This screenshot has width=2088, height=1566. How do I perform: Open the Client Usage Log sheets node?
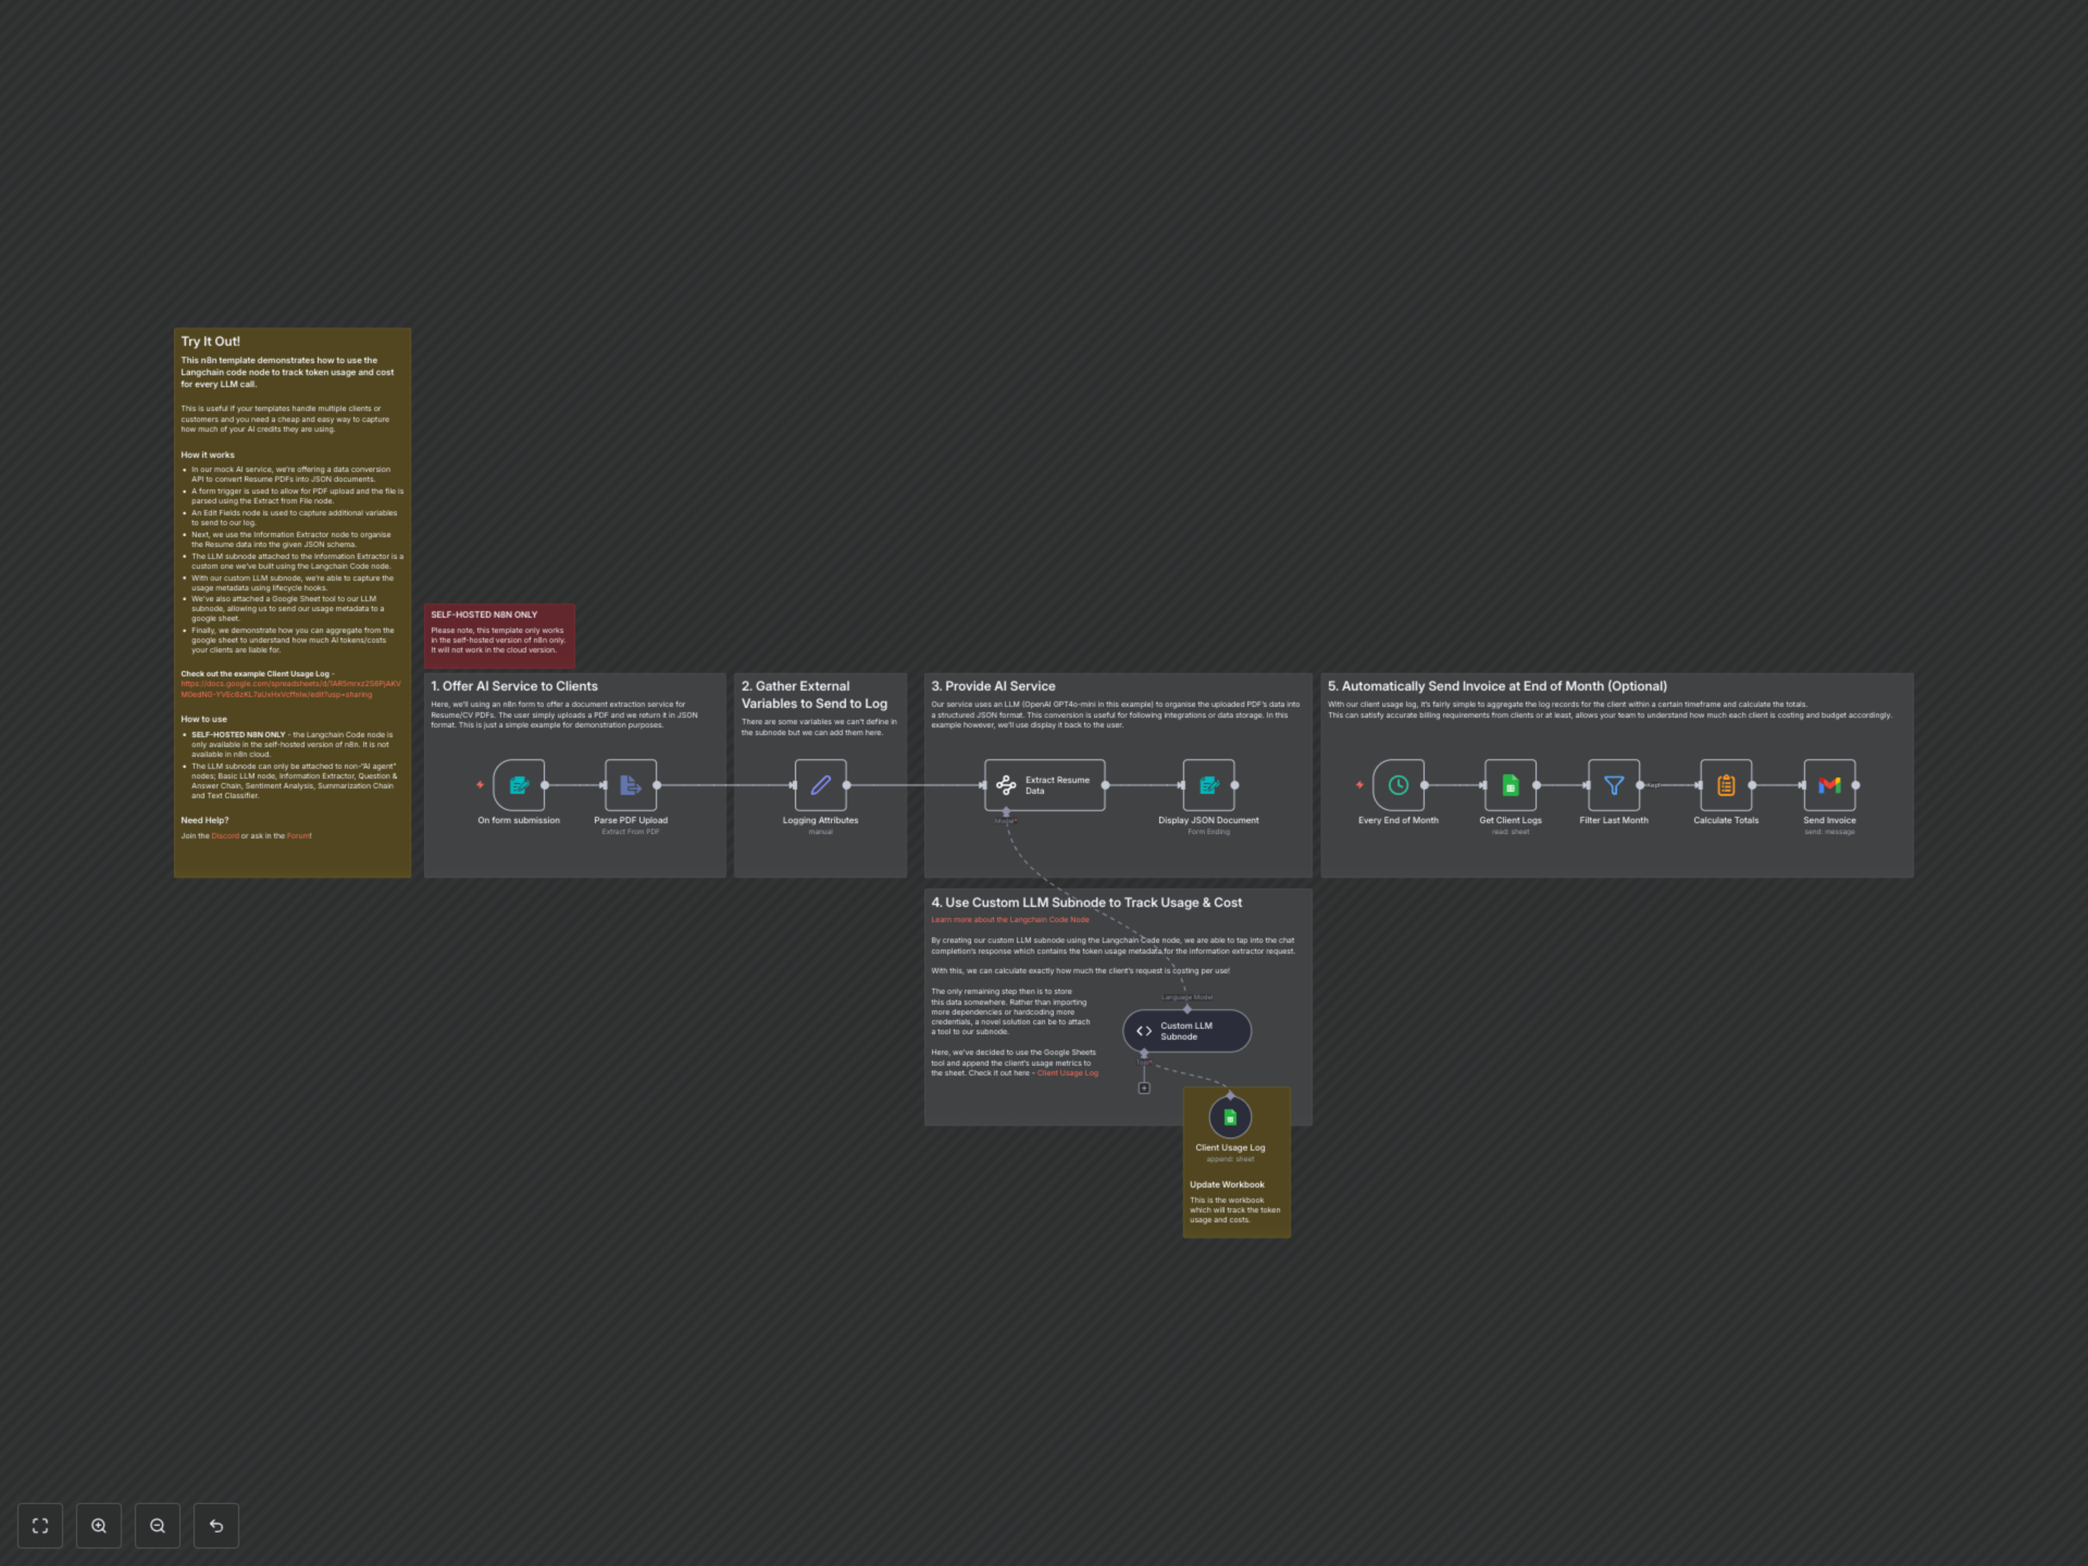pos(1230,1117)
